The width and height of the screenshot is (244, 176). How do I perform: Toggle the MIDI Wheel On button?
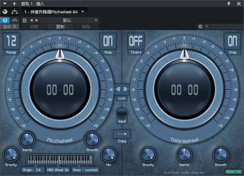(58, 170)
